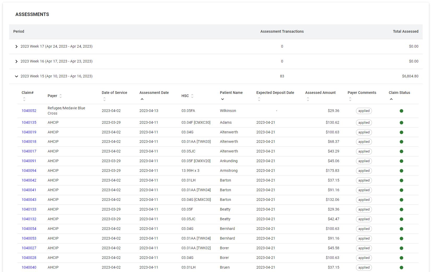This screenshot has height=272, width=431.
Task: Click Period column header
Action: pos(19,31)
